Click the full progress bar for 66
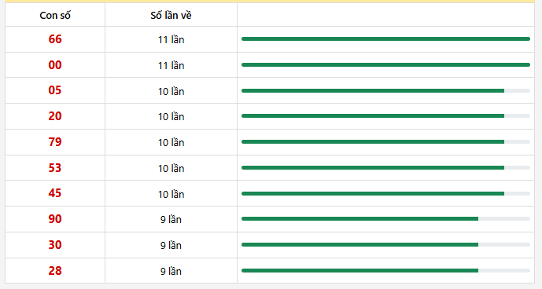The image size is (542, 289). (385, 39)
